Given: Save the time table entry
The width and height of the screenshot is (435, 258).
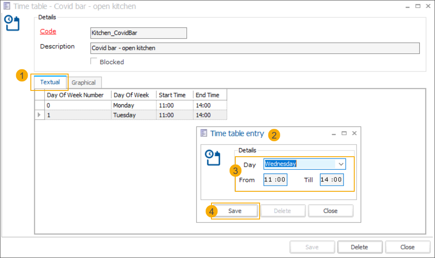Looking at the screenshot, I should point(235,211).
